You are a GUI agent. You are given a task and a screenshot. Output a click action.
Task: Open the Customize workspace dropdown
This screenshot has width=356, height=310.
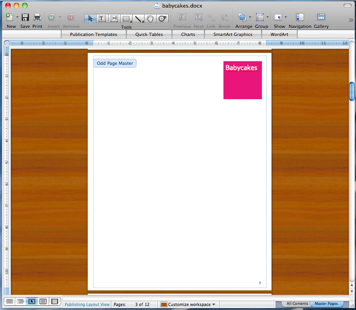(188, 304)
